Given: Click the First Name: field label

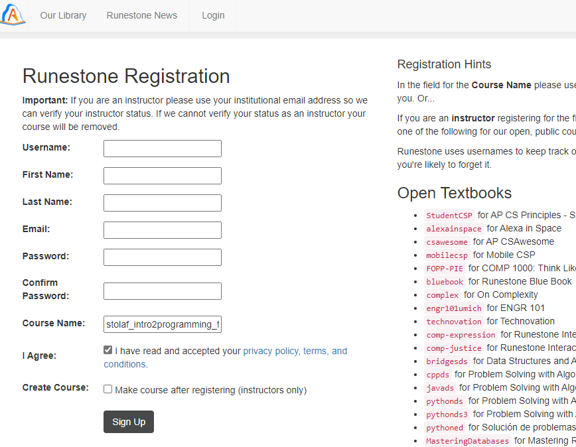Looking at the screenshot, I should pos(48,174).
